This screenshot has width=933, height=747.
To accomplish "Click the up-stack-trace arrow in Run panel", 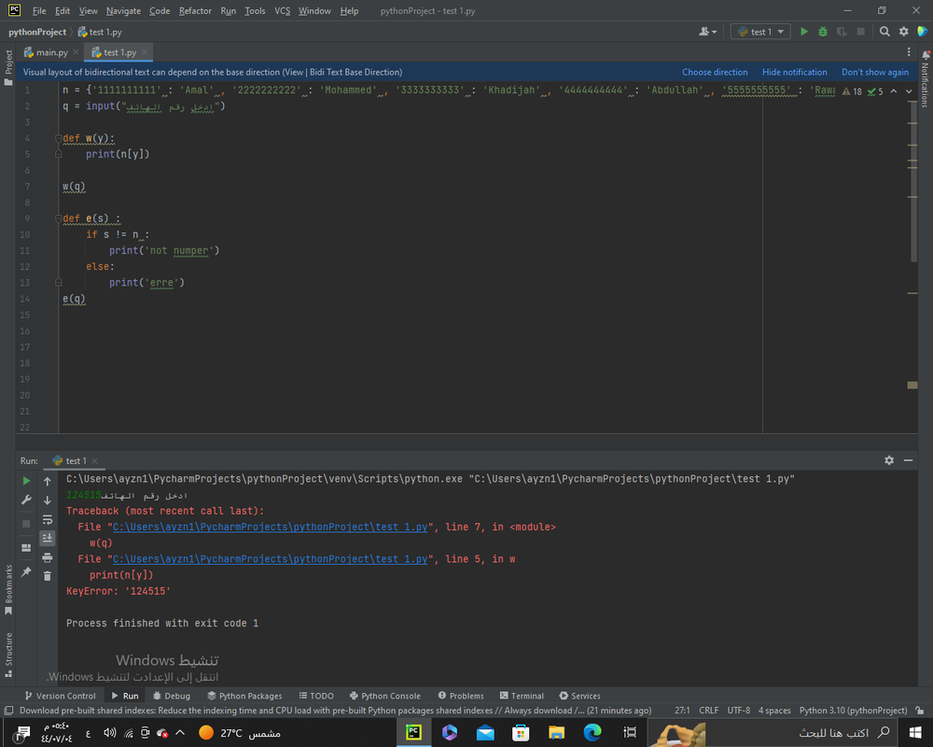I will (x=47, y=481).
